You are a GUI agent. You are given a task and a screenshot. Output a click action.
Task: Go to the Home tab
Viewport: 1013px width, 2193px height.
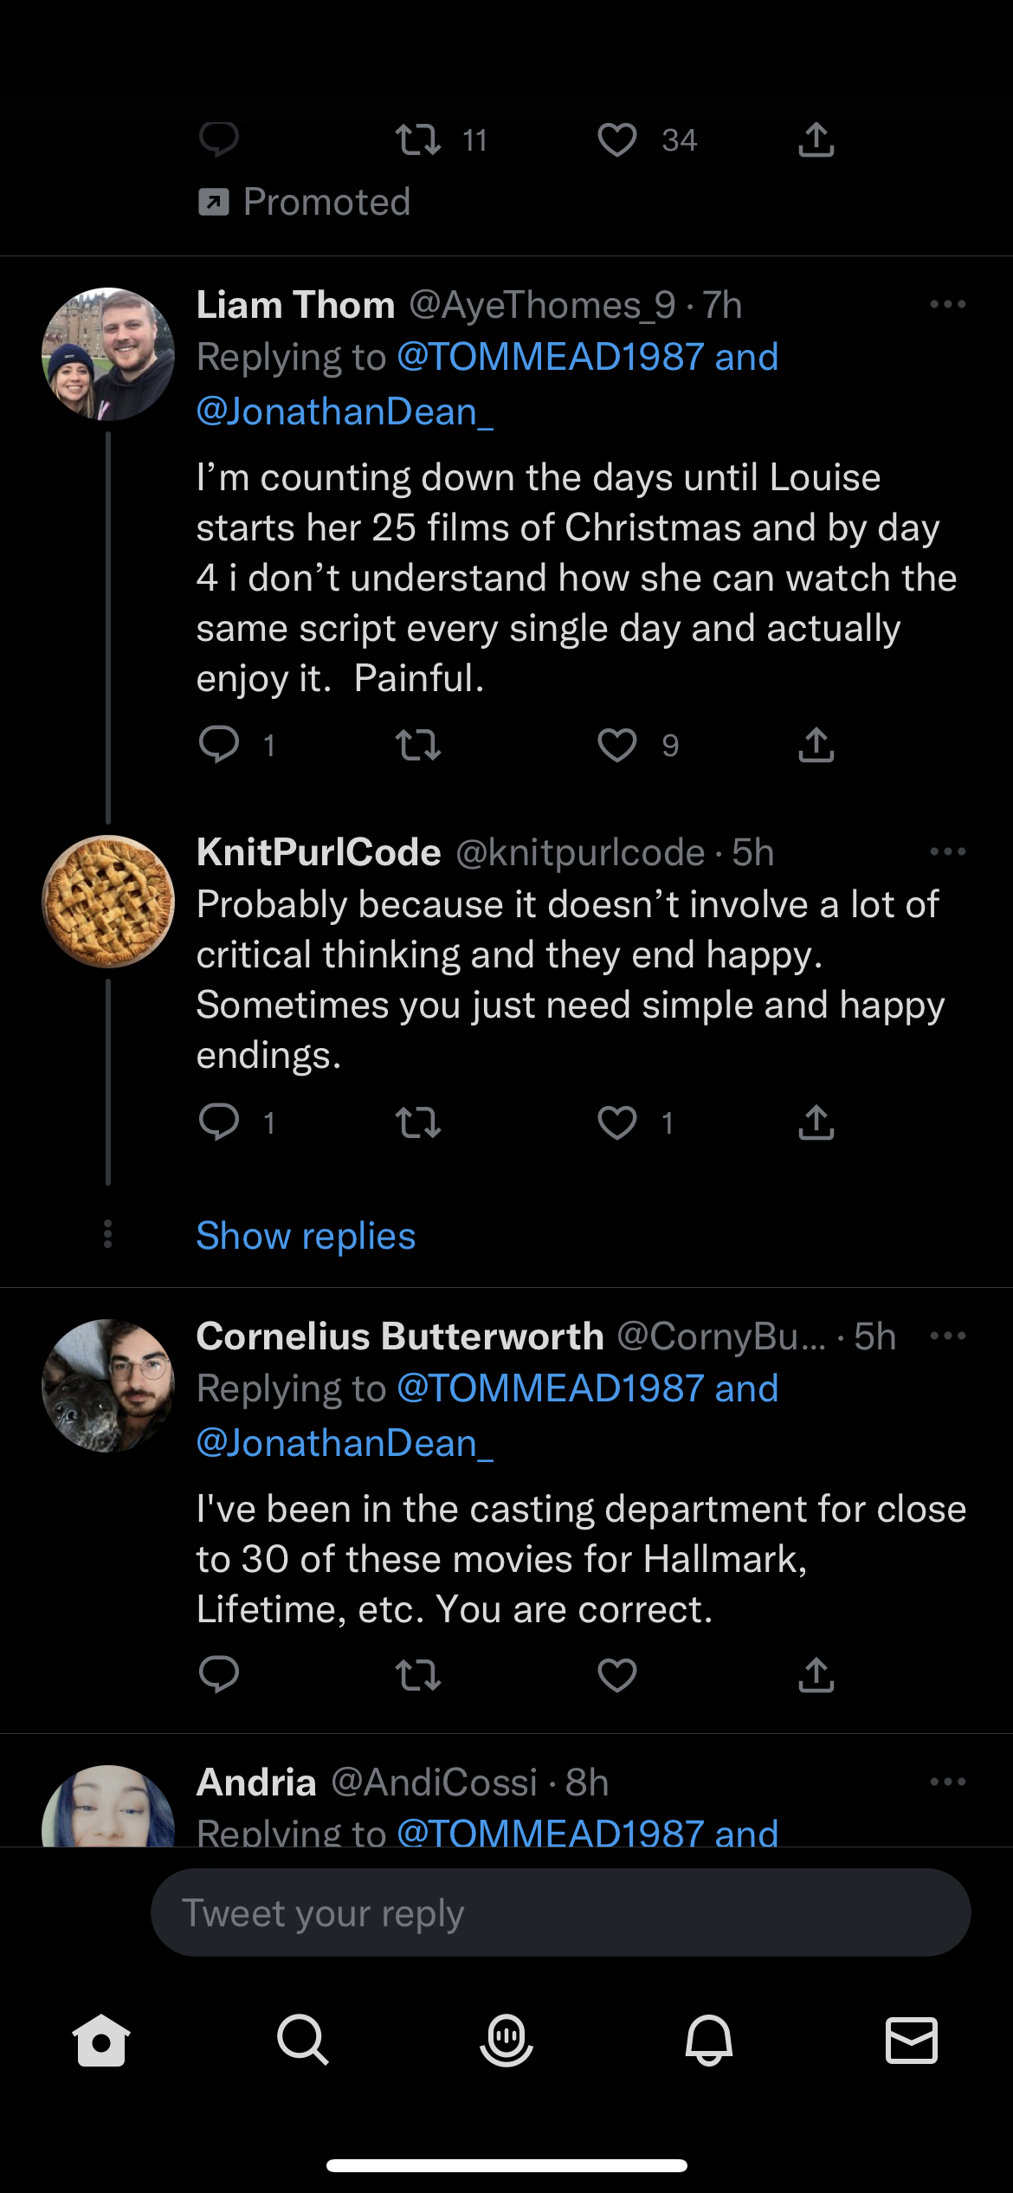(101, 2040)
